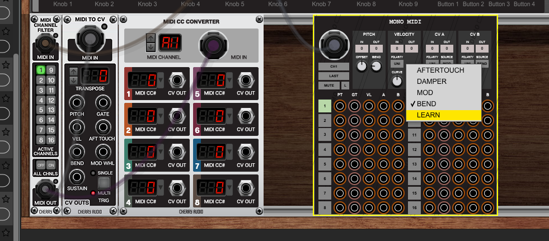
Task: Choose MOD from the source menu
Action: point(444,93)
